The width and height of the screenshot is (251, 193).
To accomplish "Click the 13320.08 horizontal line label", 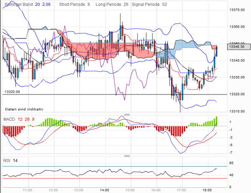I will click(12, 91).
